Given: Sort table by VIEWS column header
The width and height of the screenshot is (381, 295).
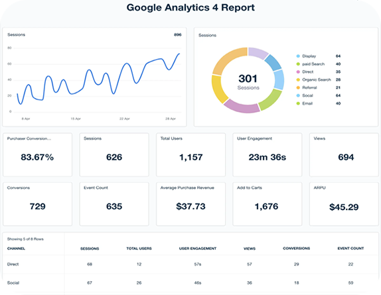Looking at the screenshot, I should (x=250, y=249).
